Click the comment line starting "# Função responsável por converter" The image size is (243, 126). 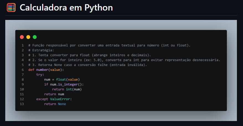tap(109, 45)
